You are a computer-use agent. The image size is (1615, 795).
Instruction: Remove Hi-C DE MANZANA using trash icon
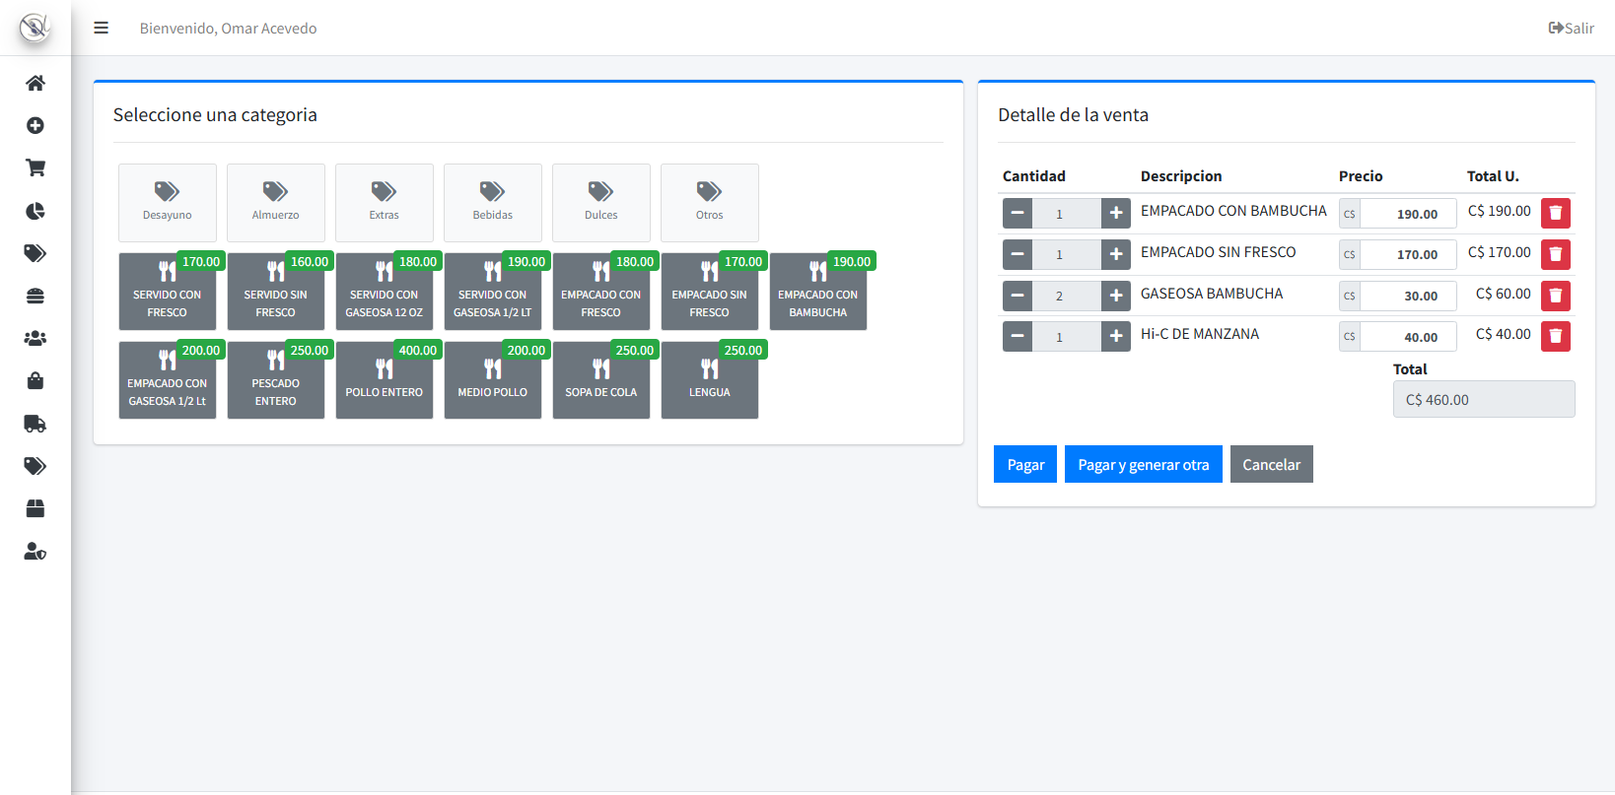[1556, 336]
